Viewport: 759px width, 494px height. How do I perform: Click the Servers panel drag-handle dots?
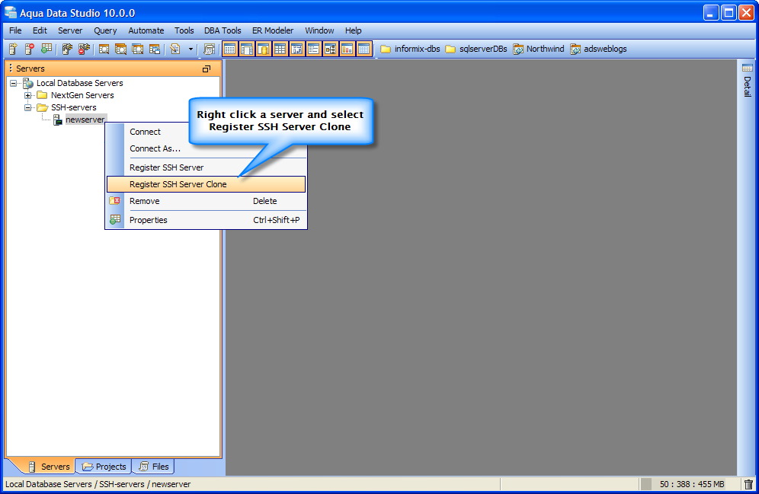(x=11, y=69)
